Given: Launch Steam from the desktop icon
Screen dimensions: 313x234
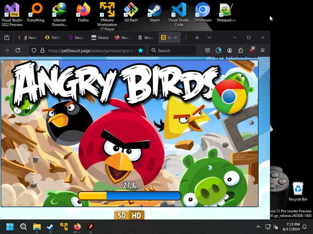Looking at the screenshot, I should click(155, 12).
